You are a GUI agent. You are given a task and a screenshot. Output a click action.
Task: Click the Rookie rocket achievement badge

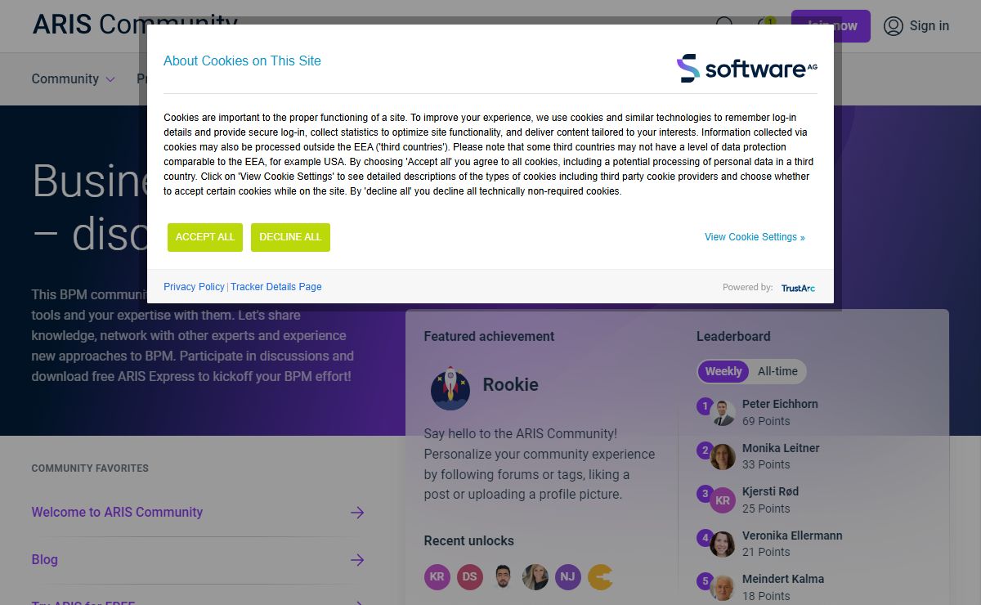click(x=450, y=388)
